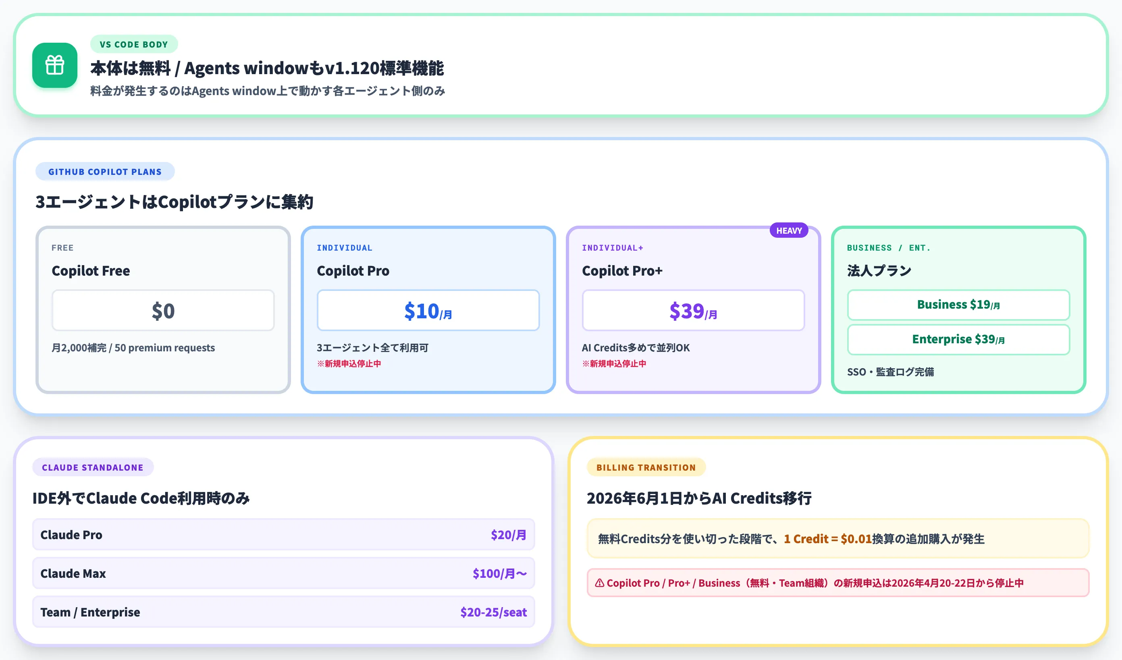Click the INDIVIDUAL+ label
The height and width of the screenshot is (660, 1122).
coord(613,248)
